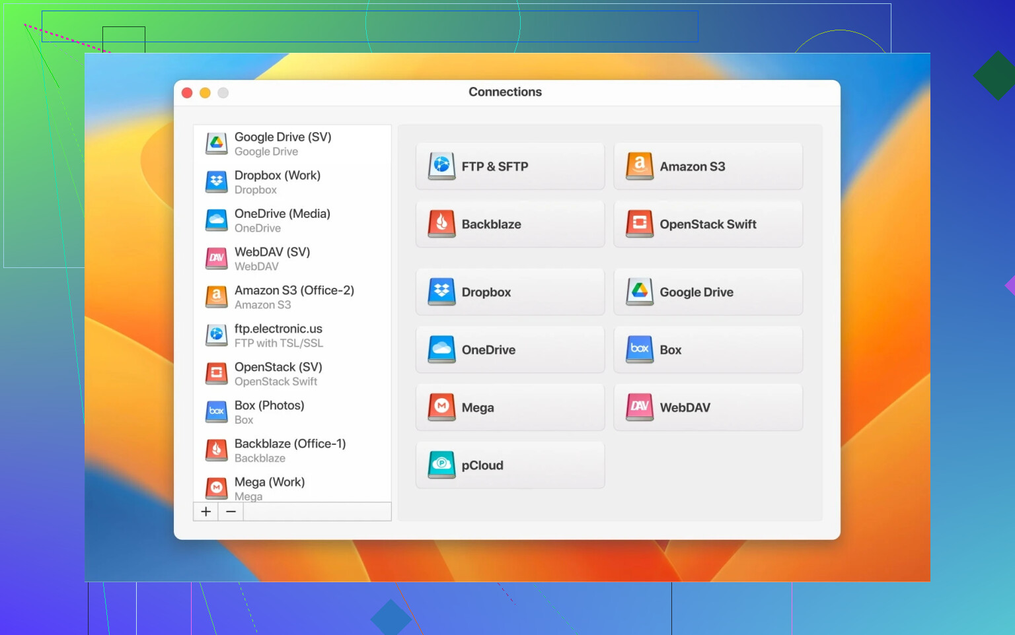Pick Box as new connection type

point(708,349)
